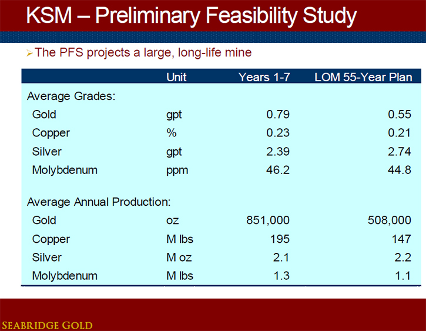Select the bullet text 'The PFS projects a large, long-life mine'

click(143, 52)
